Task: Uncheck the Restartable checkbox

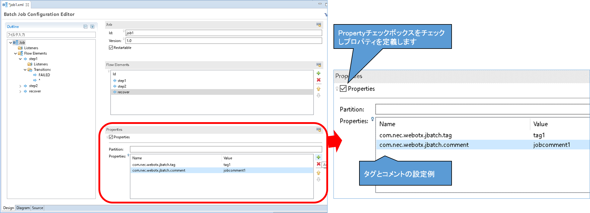Action: pyautogui.click(x=111, y=48)
